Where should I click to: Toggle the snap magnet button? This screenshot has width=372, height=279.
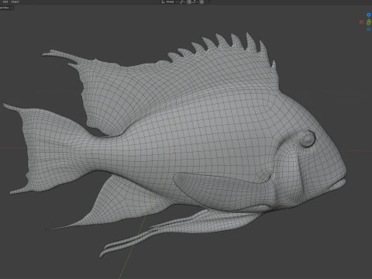click(x=189, y=2)
